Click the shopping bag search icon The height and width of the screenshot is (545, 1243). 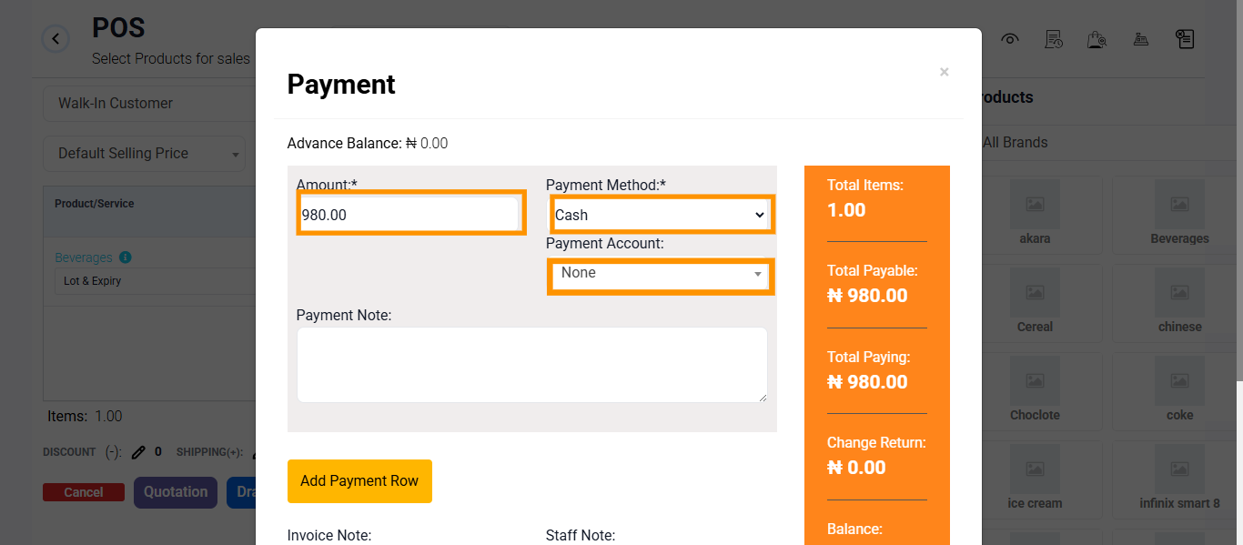pyautogui.click(x=1096, y=39)
